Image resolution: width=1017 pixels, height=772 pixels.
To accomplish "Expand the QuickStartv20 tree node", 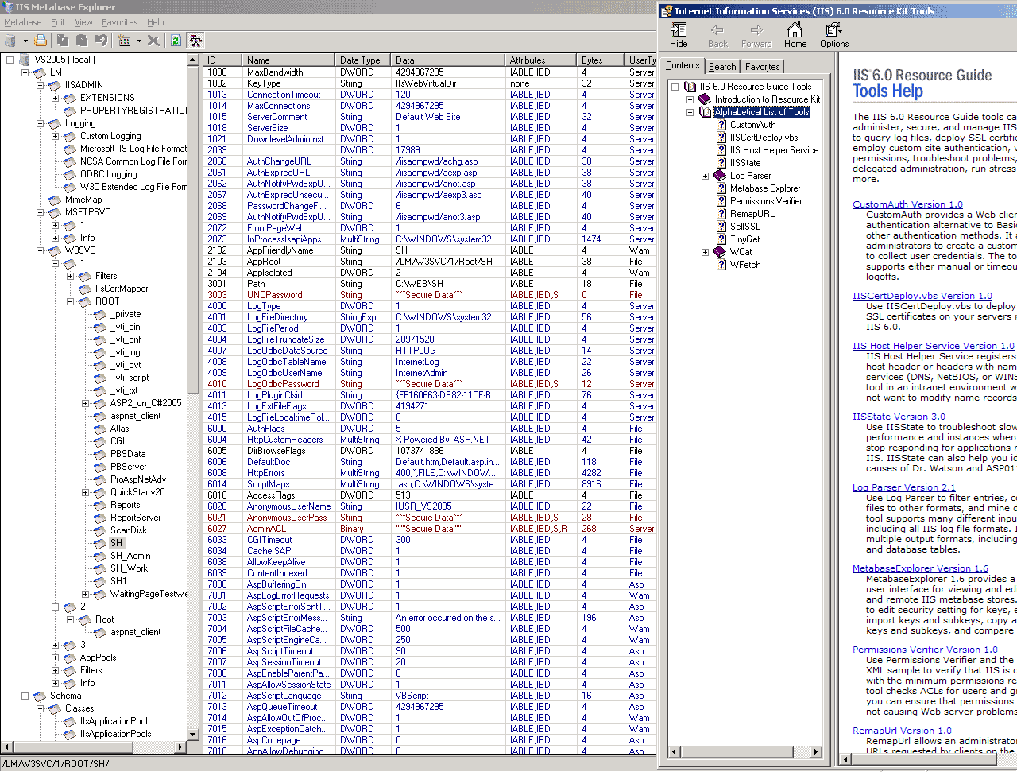I will pyautogui.click(x=85, y=492).
